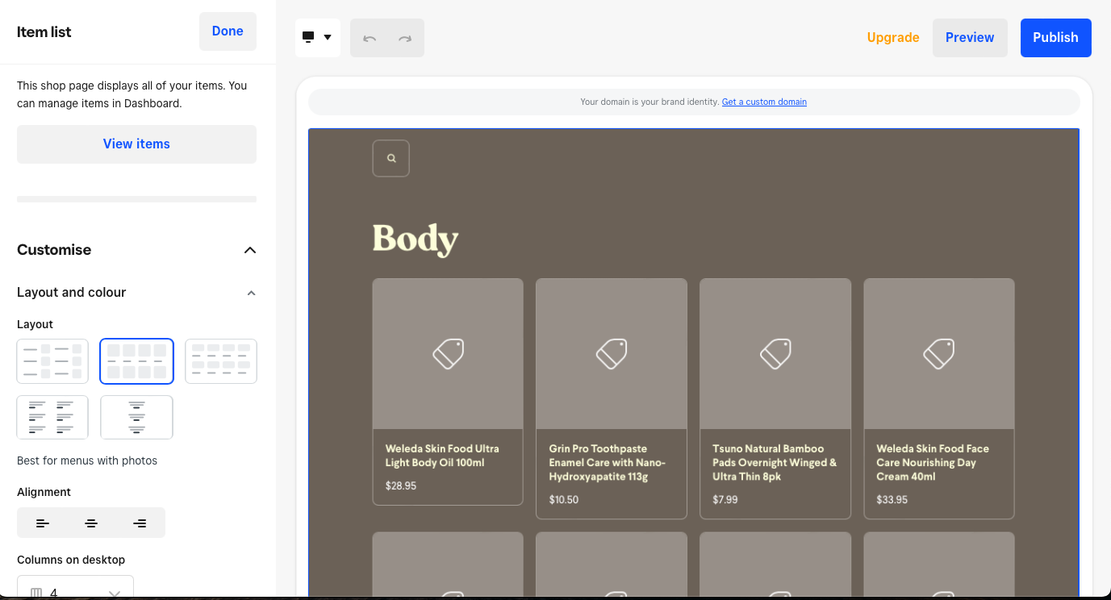Open the Weleda Skin Food Face Care image
1111x600 pixels.
coord(939,354)
